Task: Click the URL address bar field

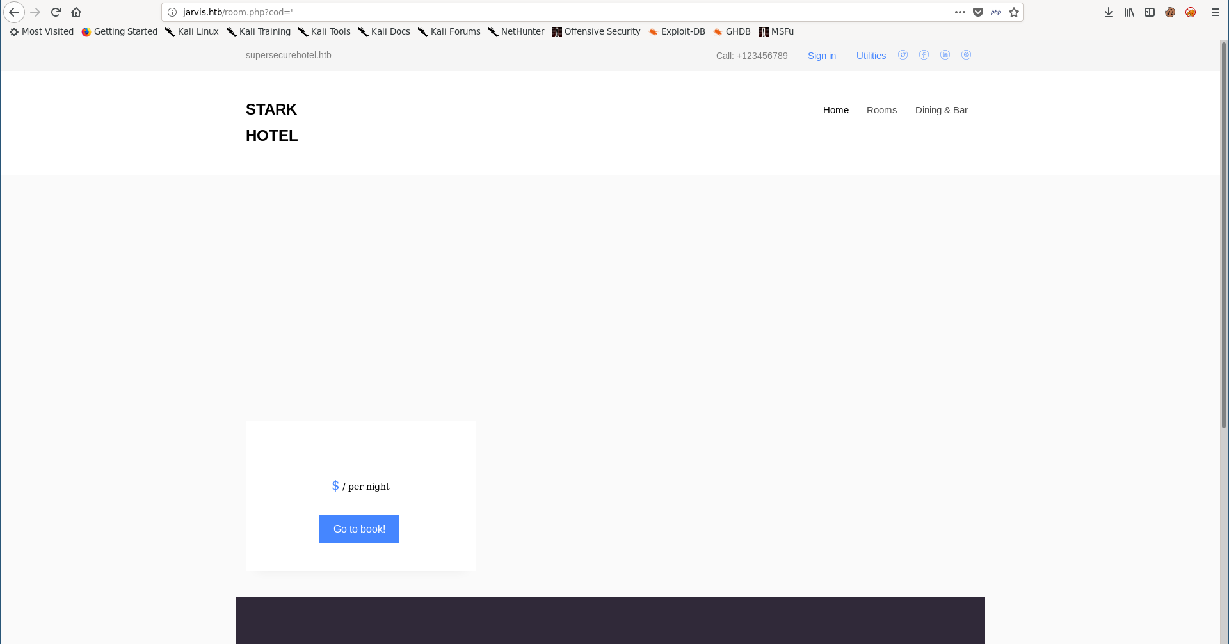Action: tap(576, 12)
